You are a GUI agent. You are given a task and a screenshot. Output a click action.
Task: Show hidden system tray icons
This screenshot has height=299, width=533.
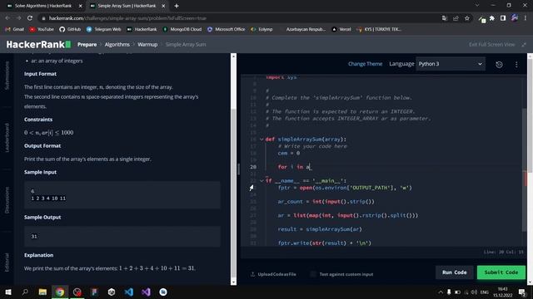click(441, 292)
